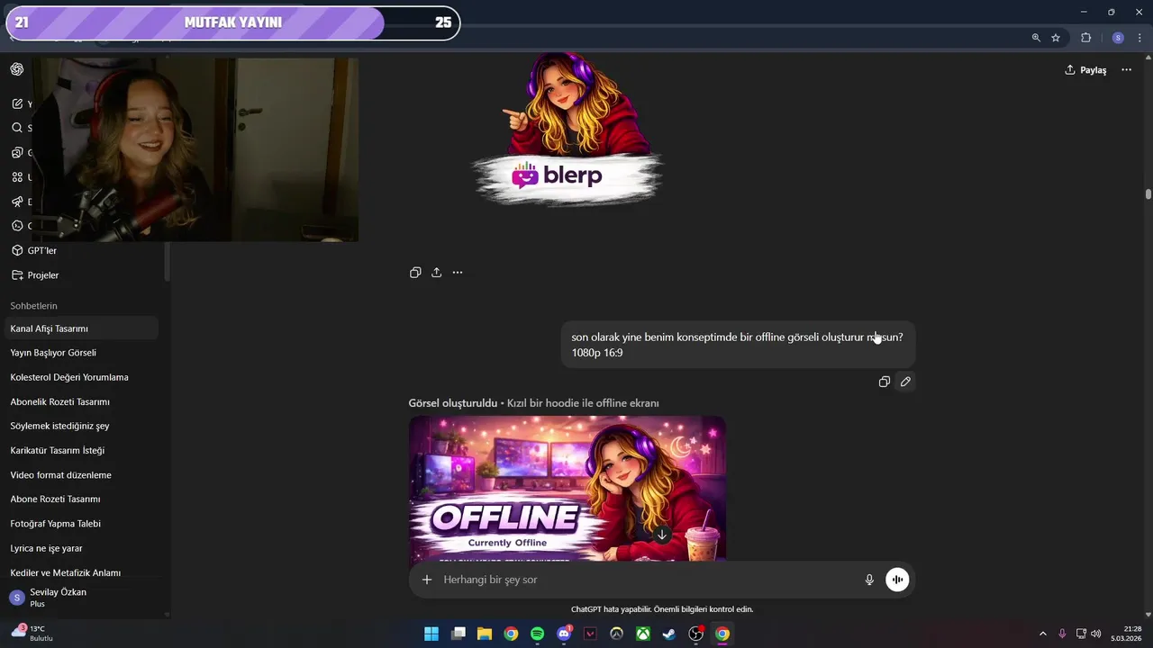Collapse the Sohbetlerin section header
The image size is (1153, 648).
click(x=33, y=306)
